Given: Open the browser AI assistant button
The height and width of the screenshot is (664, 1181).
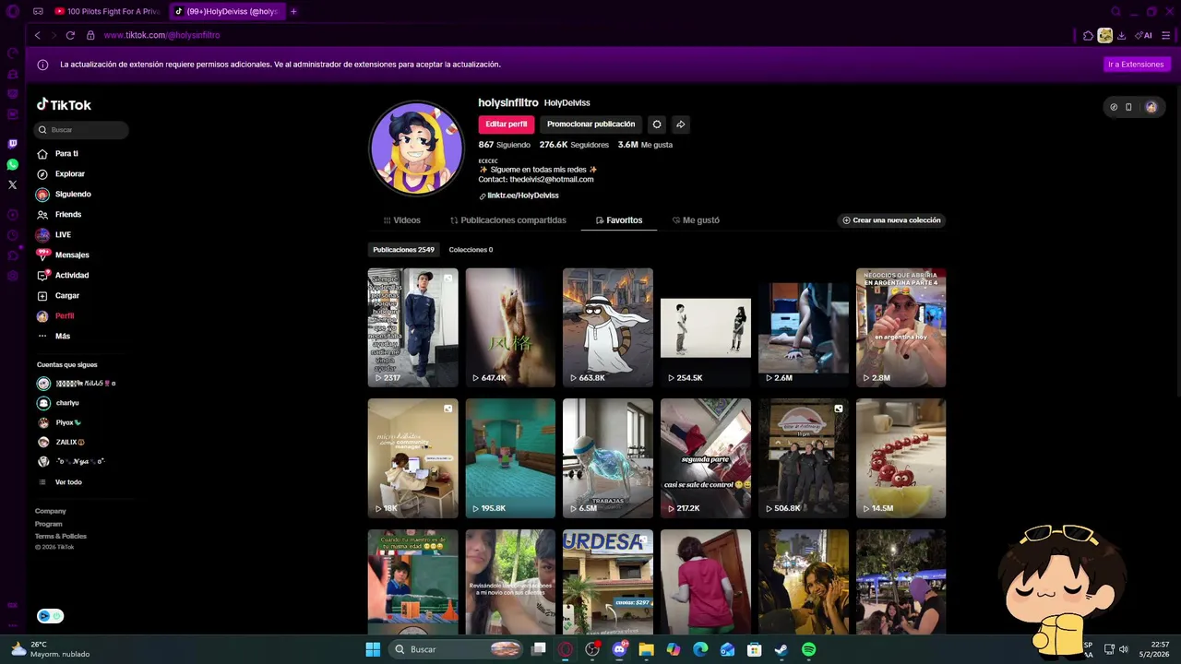Looking at the screenshot, I should pos(1144,35).
